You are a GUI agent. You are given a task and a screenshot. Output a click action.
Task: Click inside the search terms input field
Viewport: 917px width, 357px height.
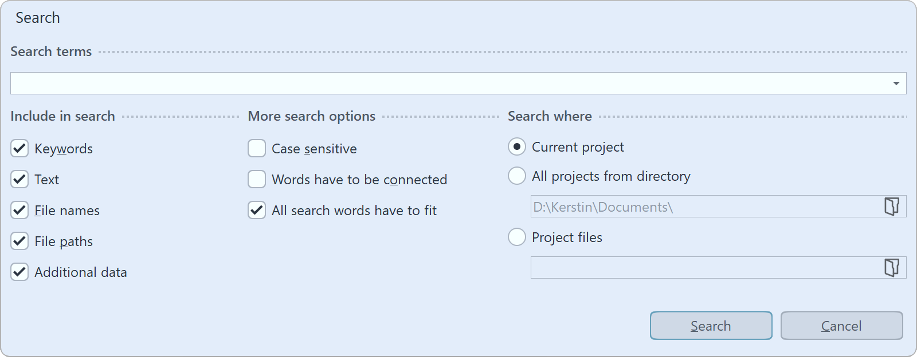pyautogui.click(x=401, y=83)
